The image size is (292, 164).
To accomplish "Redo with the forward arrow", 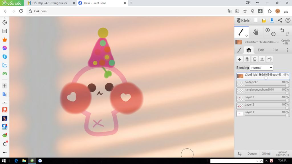I will tap(287, 34).
